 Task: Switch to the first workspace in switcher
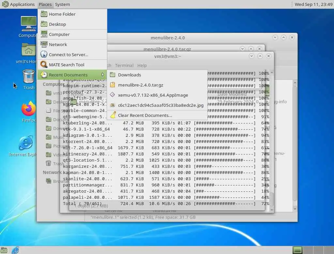[297, 250]
